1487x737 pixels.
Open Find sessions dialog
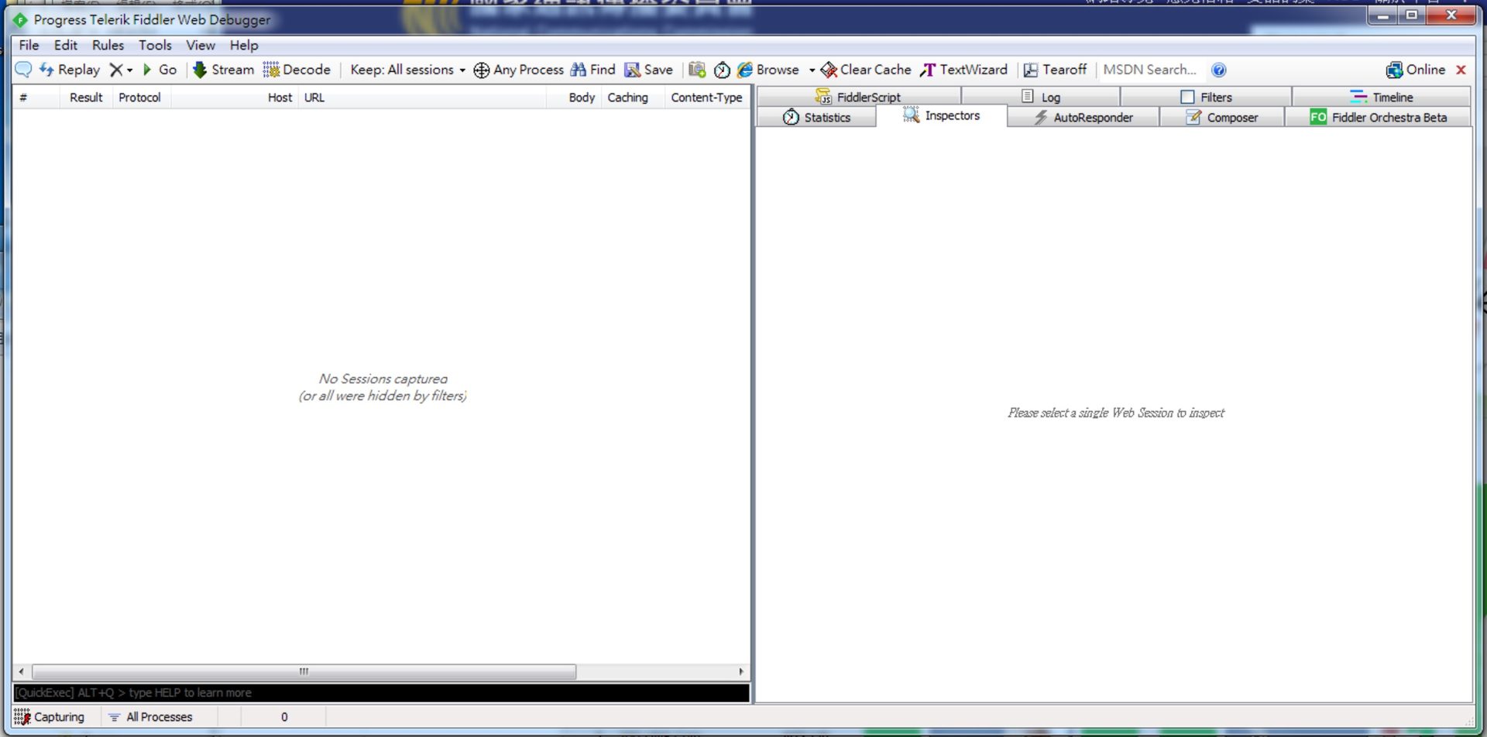592,70
